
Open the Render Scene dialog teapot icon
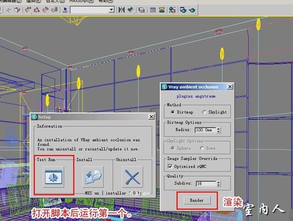183,10
